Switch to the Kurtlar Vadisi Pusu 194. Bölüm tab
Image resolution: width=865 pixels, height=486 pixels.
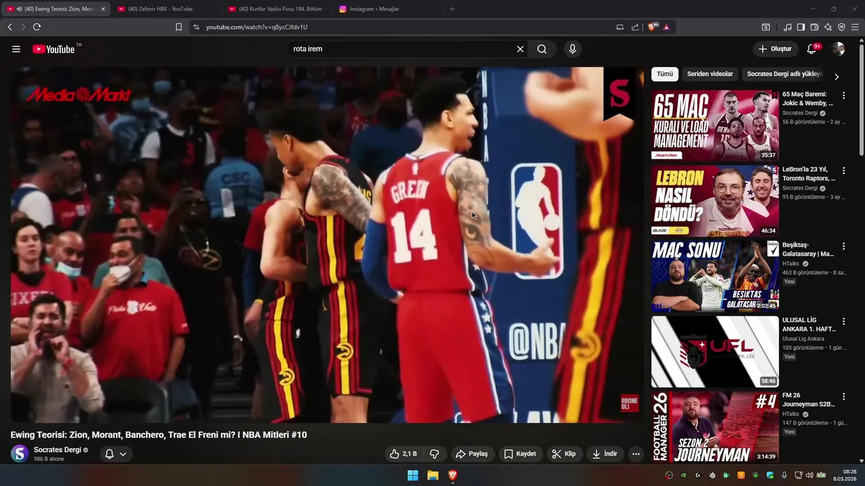click(x=277, y=9)
